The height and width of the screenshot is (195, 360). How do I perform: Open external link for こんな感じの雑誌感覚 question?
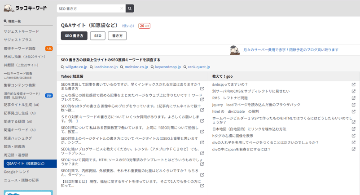(x=202, y=99)
